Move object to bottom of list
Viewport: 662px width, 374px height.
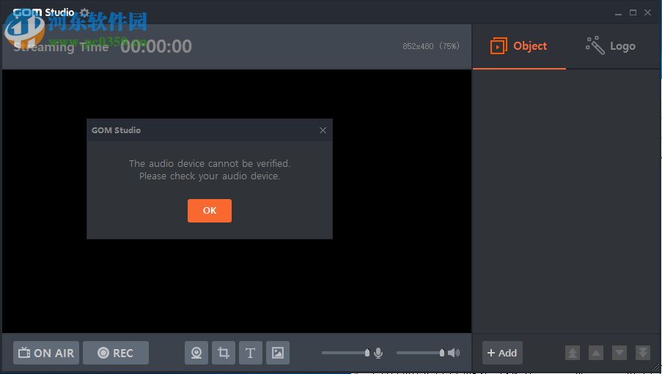pyautogui.click(x=643, y=353)
